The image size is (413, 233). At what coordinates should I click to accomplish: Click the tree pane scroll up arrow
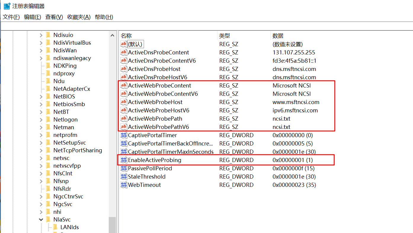112,35
